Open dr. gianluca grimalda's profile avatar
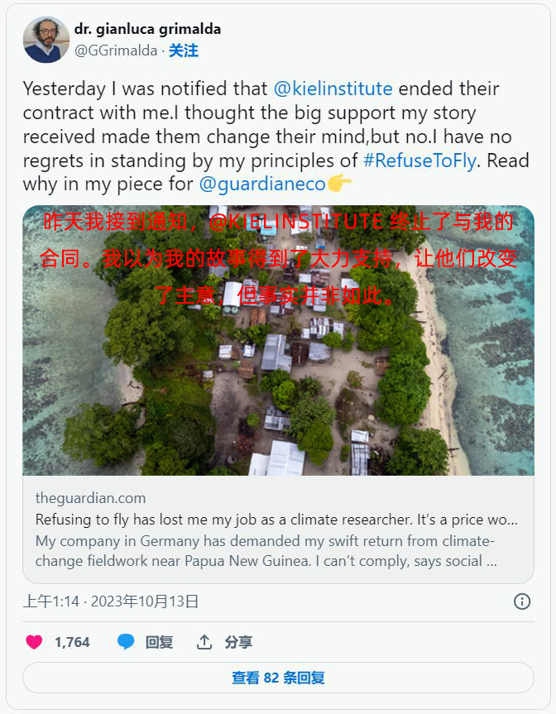 46,40
